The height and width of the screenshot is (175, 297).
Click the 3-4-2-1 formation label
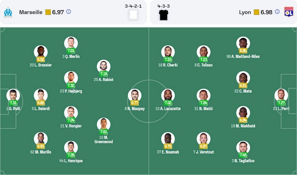click(x=133, y=6)
